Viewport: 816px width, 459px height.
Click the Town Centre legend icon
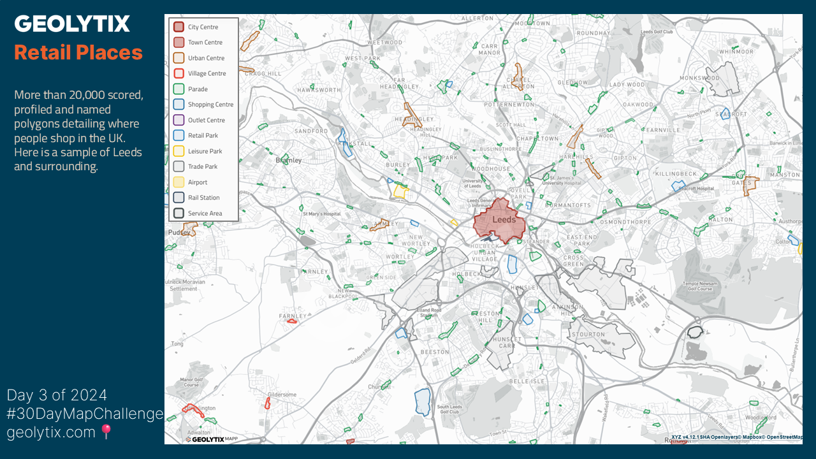pyautogui.click(x=179, y=42)
